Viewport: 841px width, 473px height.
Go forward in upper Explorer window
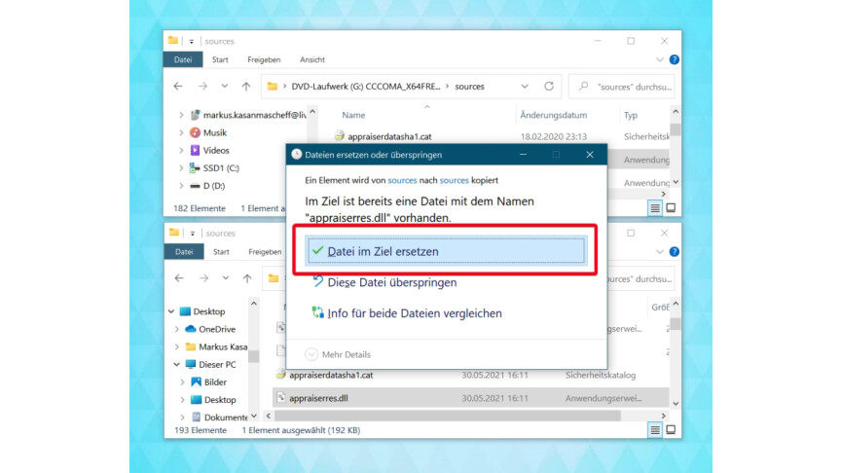coord(202,87)
